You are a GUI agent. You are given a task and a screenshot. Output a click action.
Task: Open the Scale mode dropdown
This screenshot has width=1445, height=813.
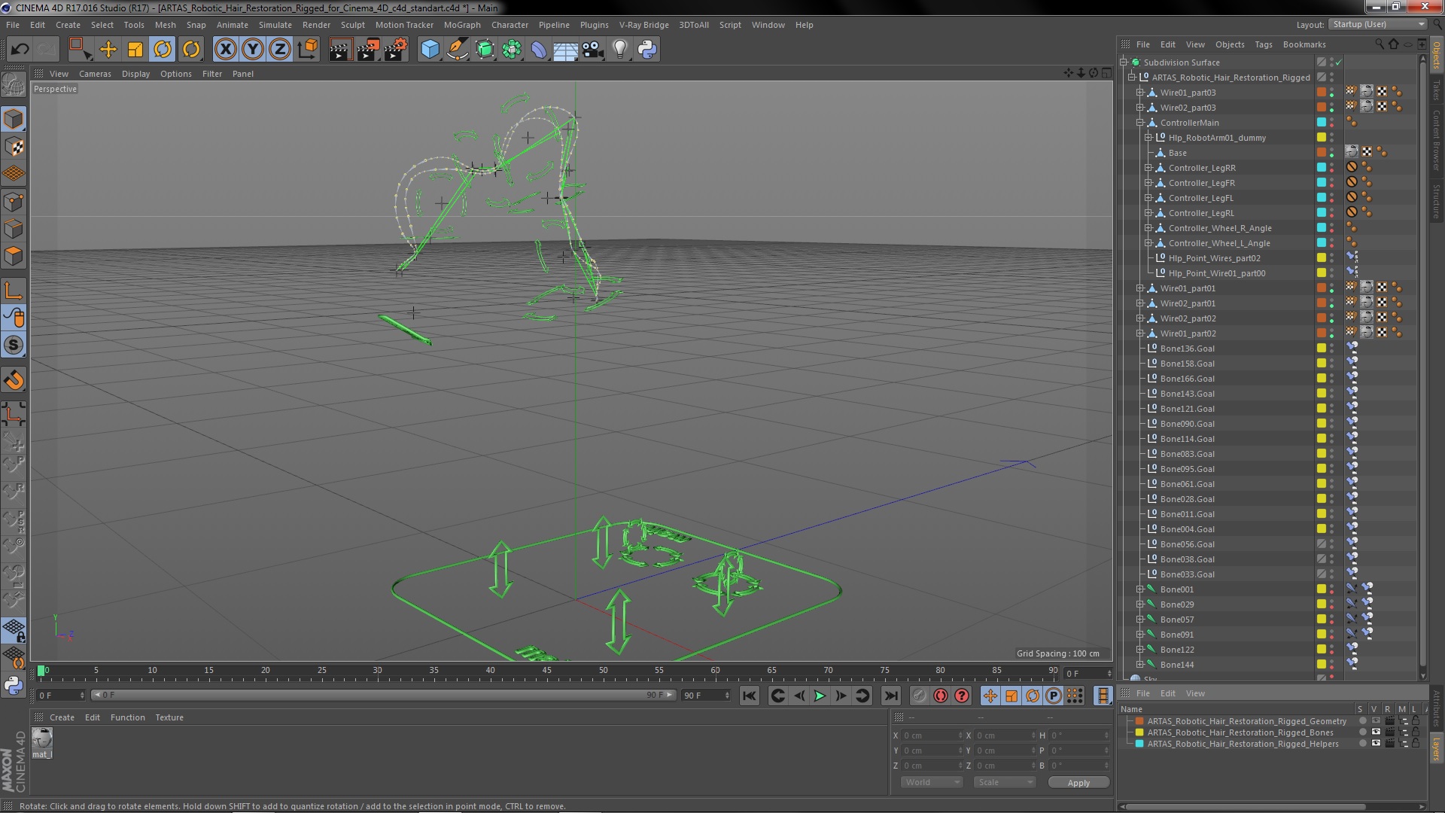coord(1004,782)
